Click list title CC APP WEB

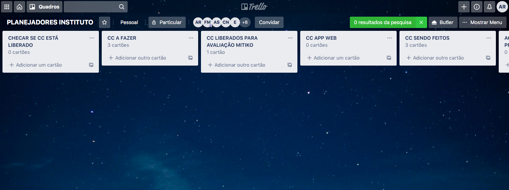321,38
